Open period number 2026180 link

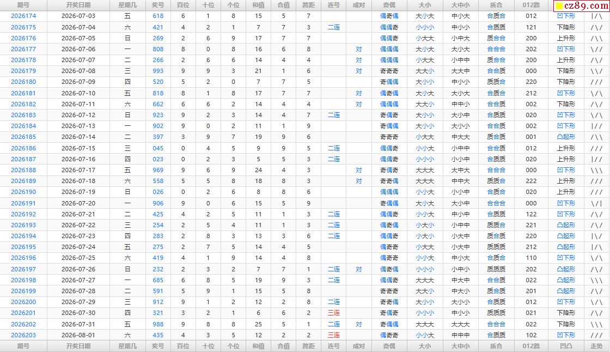pyautogui.click(x=23, y=82)
